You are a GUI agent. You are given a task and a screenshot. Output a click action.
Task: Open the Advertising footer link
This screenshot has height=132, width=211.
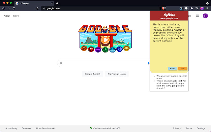click(11, 128)
